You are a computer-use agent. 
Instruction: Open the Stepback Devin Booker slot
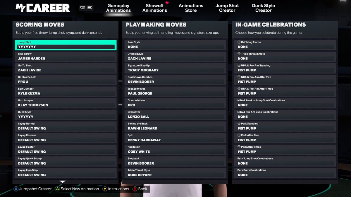(175, 162)
